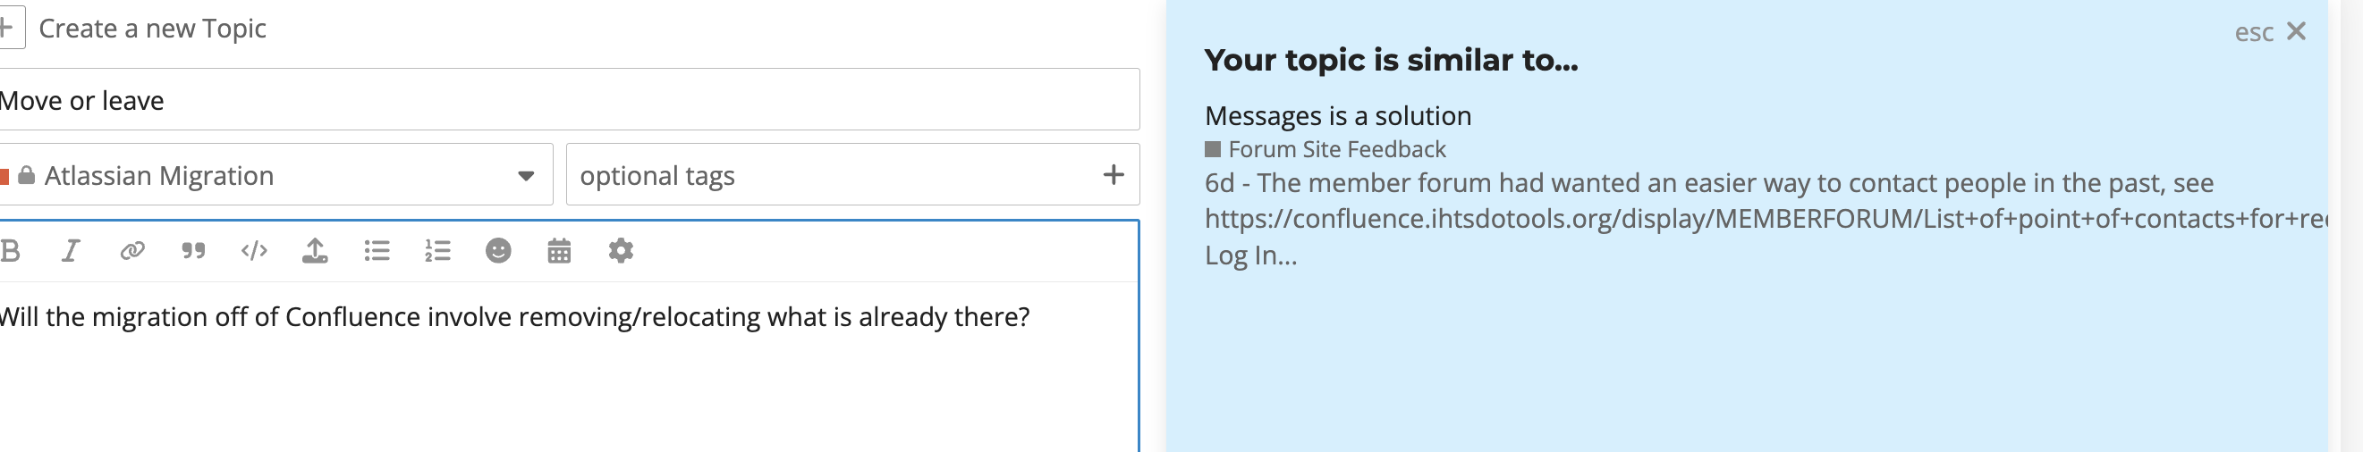
Task: Open the emoji picker
Action: click(x=498, y=250)
